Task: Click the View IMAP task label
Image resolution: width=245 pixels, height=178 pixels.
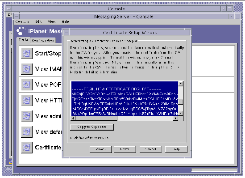Action: [49, 69]
